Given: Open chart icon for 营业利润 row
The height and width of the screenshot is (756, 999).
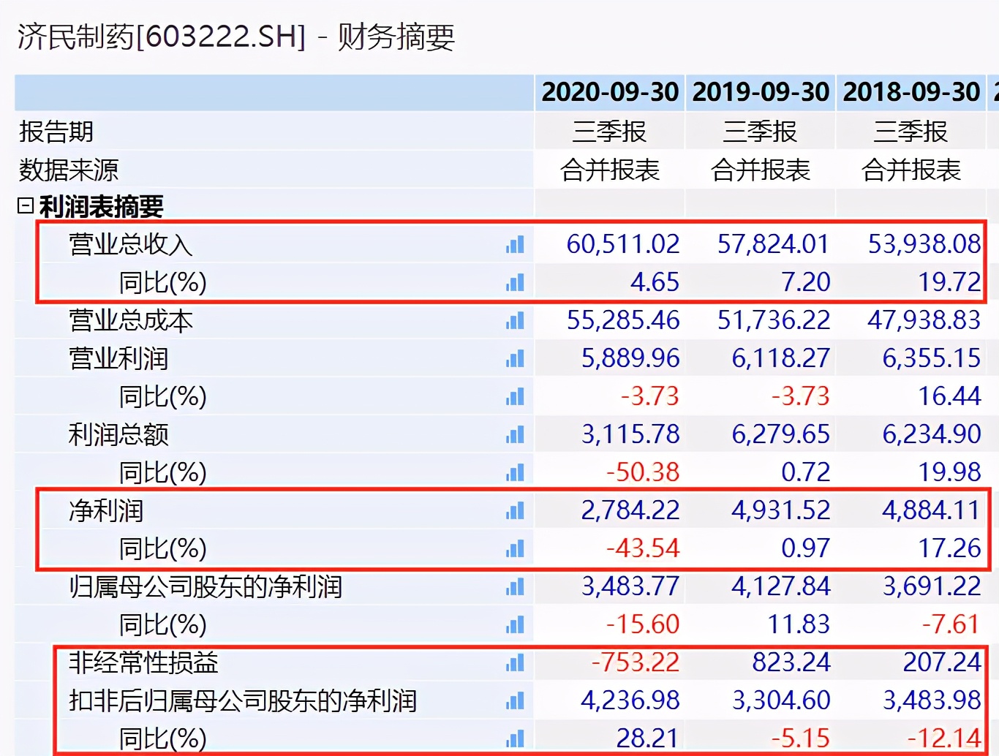Looking at the screenshot, I should 515,358.
